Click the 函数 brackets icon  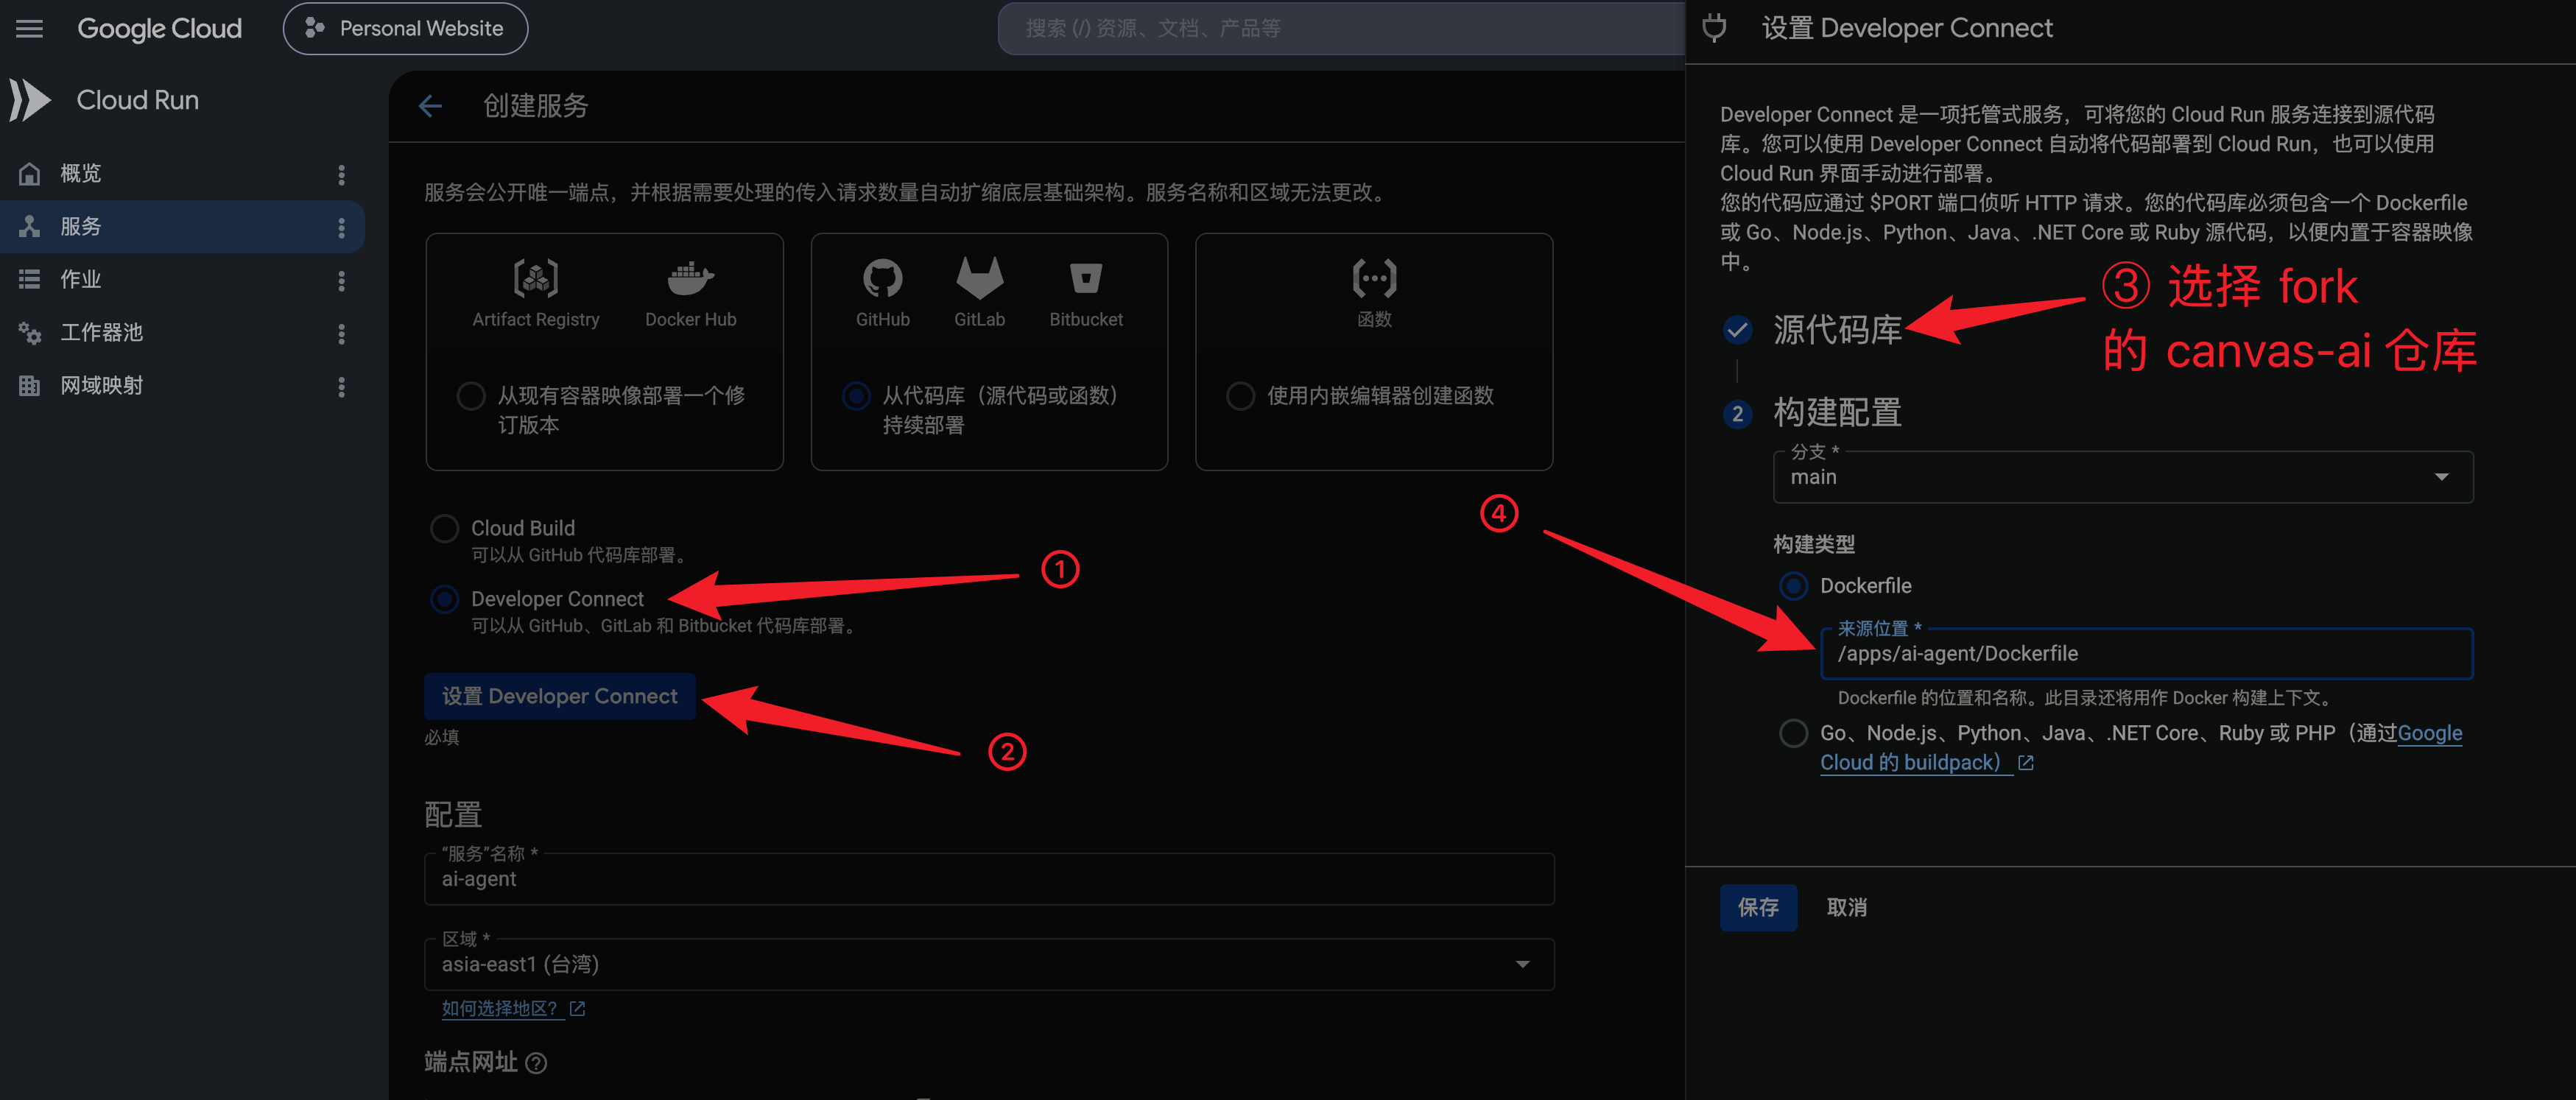(x=1375, y=278)
